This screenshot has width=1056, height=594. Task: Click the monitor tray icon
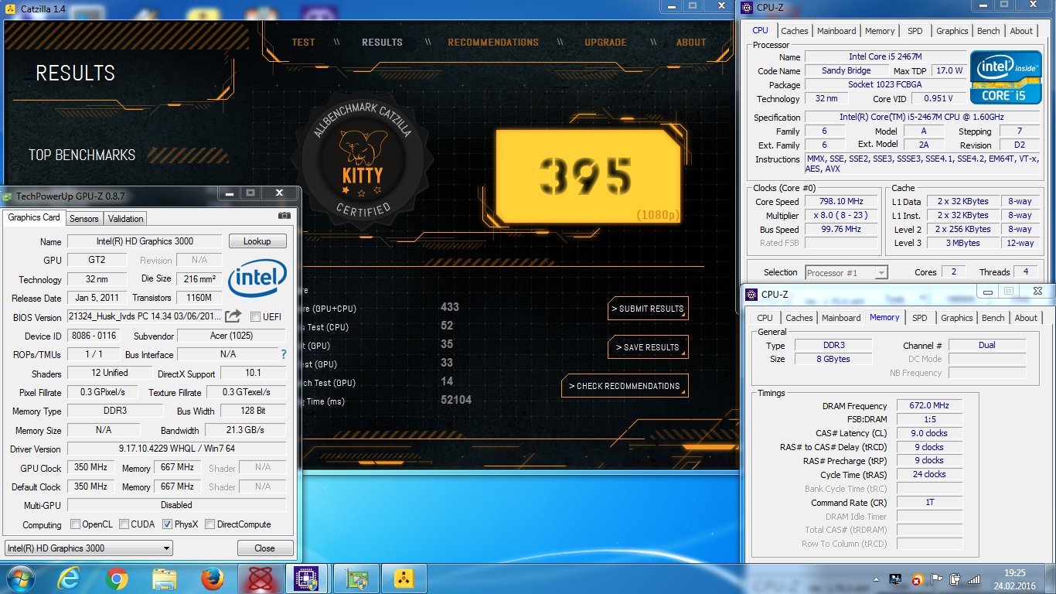(x=897, y=579)
